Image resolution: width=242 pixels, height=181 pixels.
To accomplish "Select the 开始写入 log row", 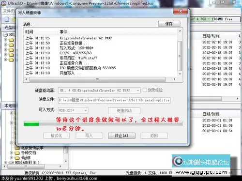I will pyautogui.click(x=101, y=73).
